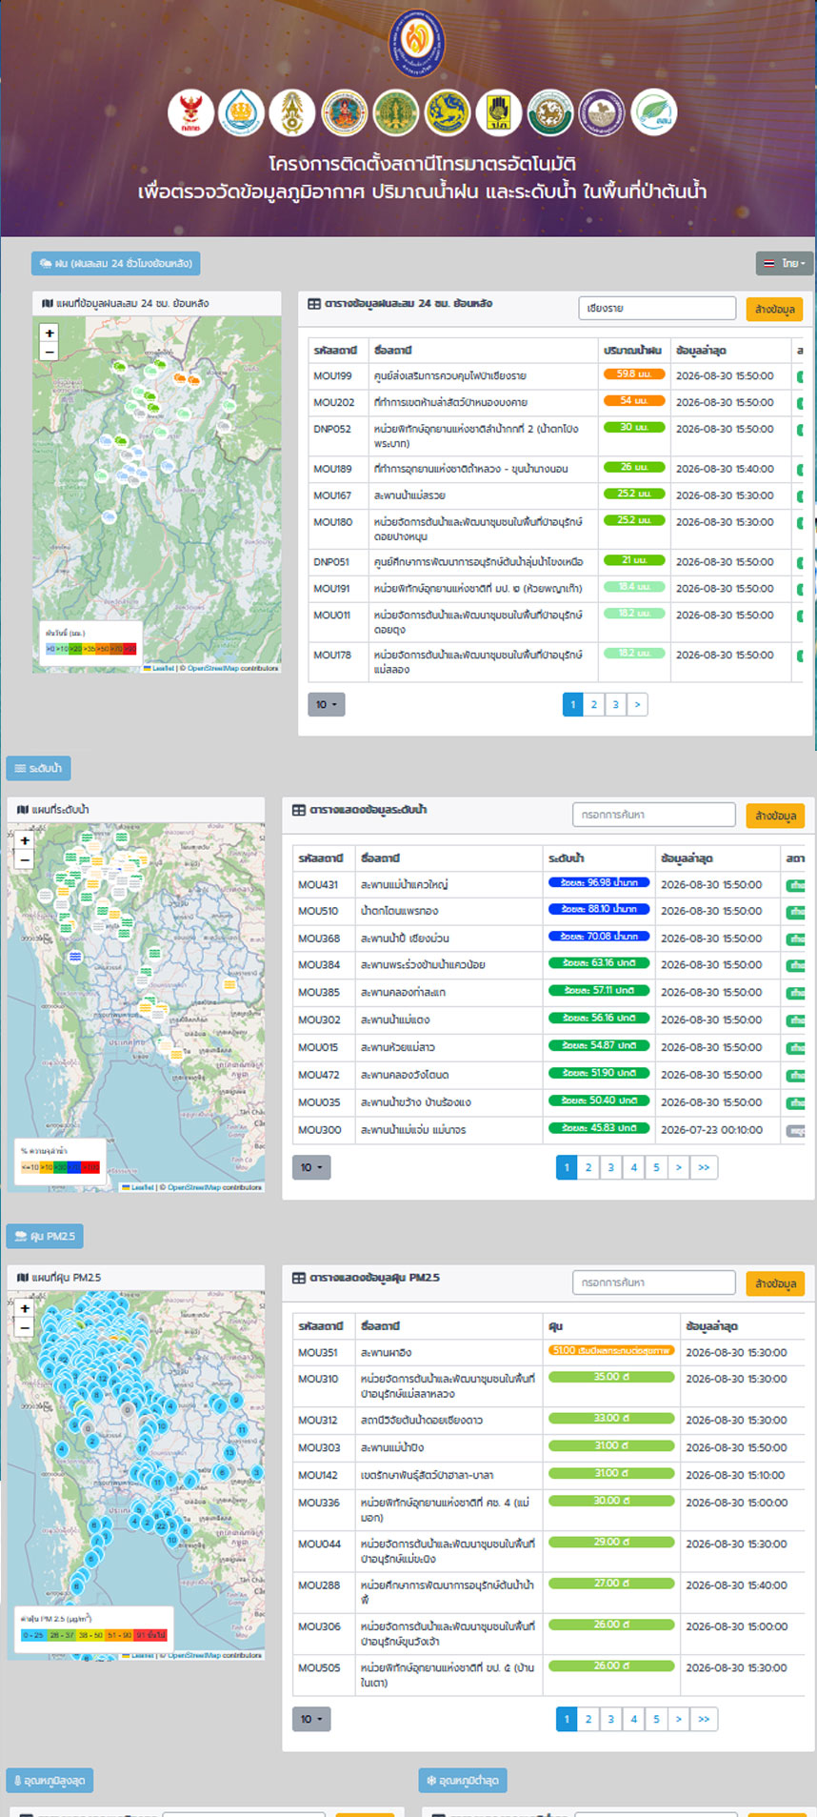Click the PM2.5 table search field
Image resolution: width=817 pixels, height=1817 pixels.
point(654,1282)
